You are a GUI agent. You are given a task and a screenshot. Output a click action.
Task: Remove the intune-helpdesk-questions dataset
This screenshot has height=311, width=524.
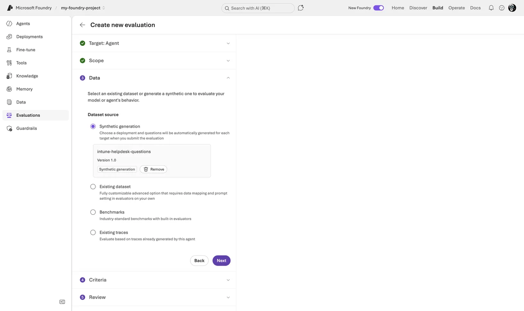[154, 169]
